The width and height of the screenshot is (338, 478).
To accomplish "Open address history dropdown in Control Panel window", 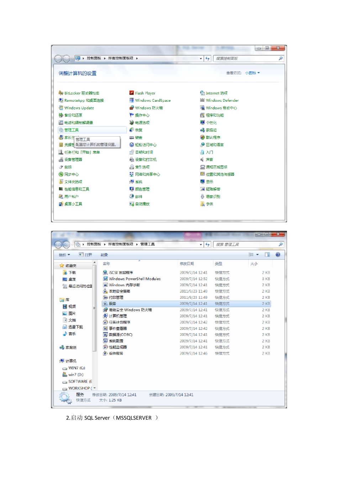I will pyautogui.click(x=201, y=58).
